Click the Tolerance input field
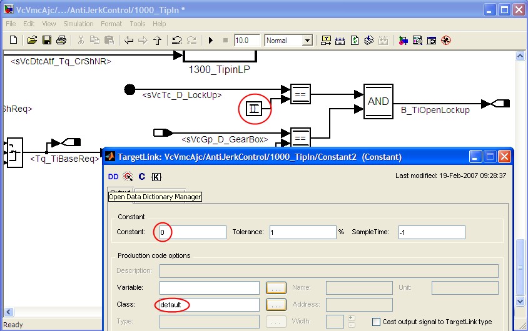 (x=303, y=232)
